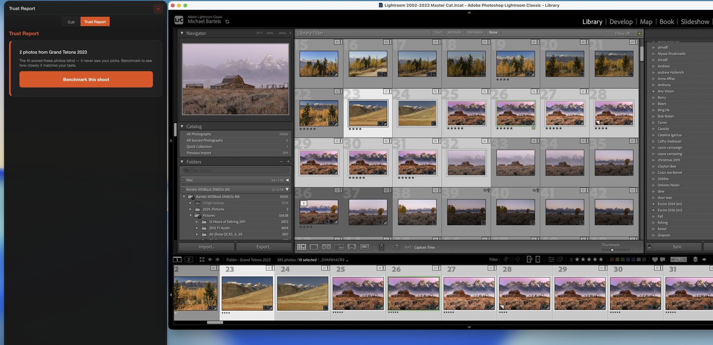This screenshot has width=713, height=345.
Task: Filter by green color label swatch
Action: 623,260
